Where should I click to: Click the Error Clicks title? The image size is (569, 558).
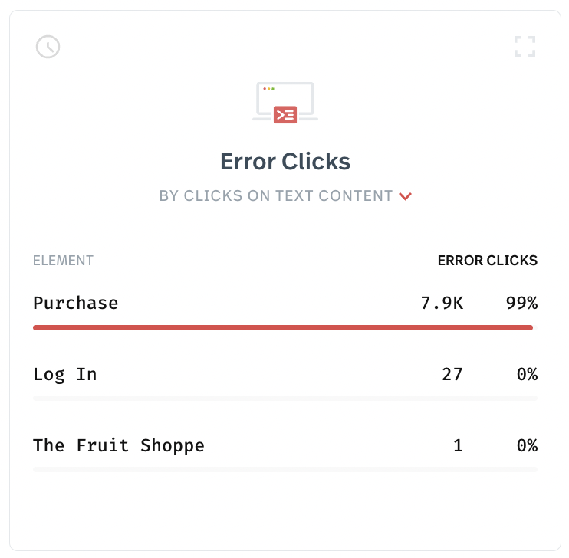click(x=285, y=162)
